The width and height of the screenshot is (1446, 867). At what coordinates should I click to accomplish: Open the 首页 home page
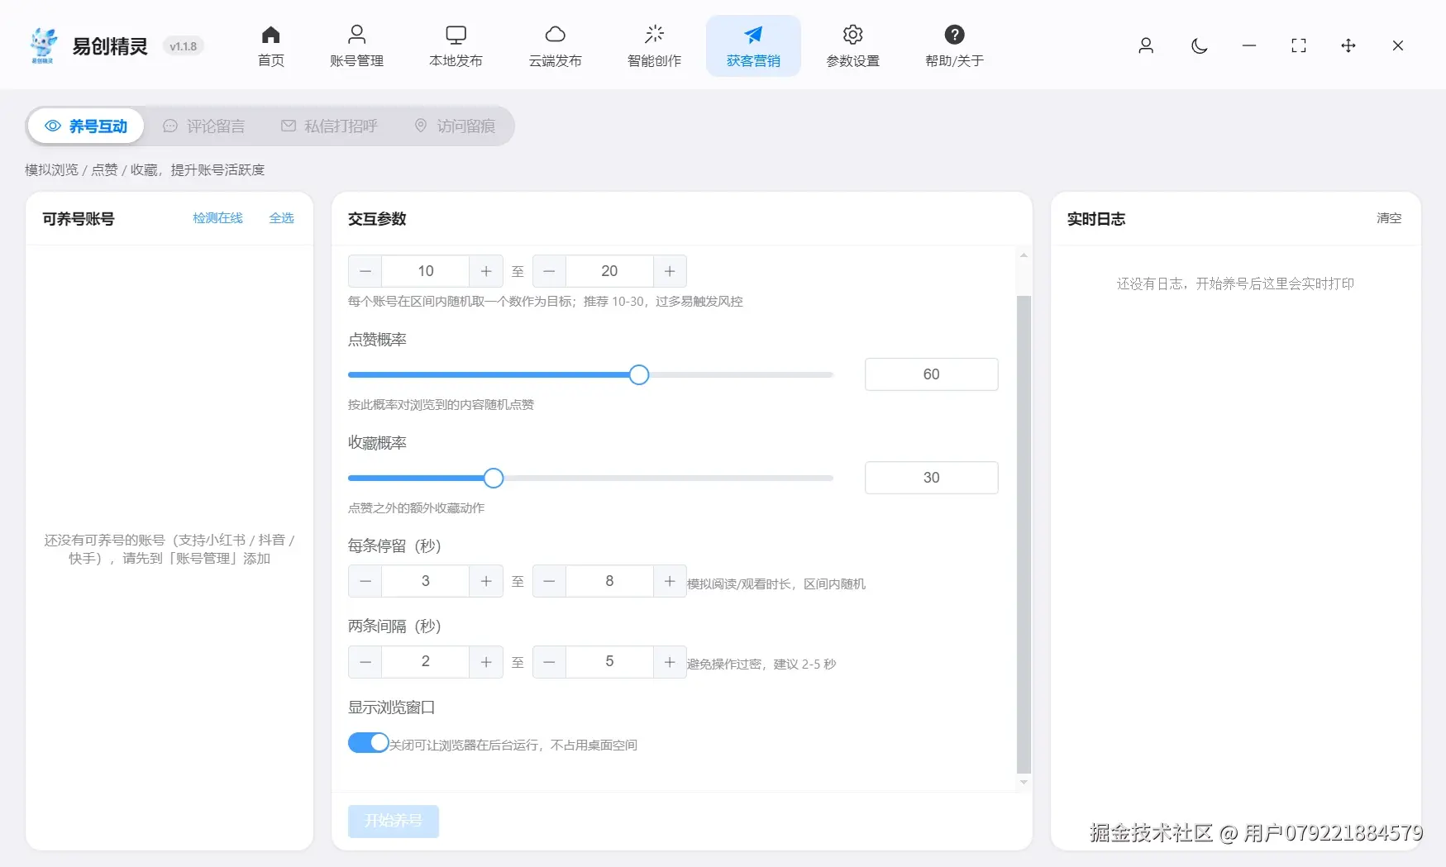tap(270, 45)
